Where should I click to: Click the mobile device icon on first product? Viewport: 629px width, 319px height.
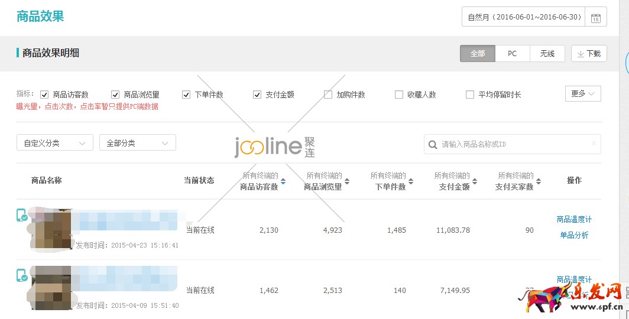tap(22, 215)
